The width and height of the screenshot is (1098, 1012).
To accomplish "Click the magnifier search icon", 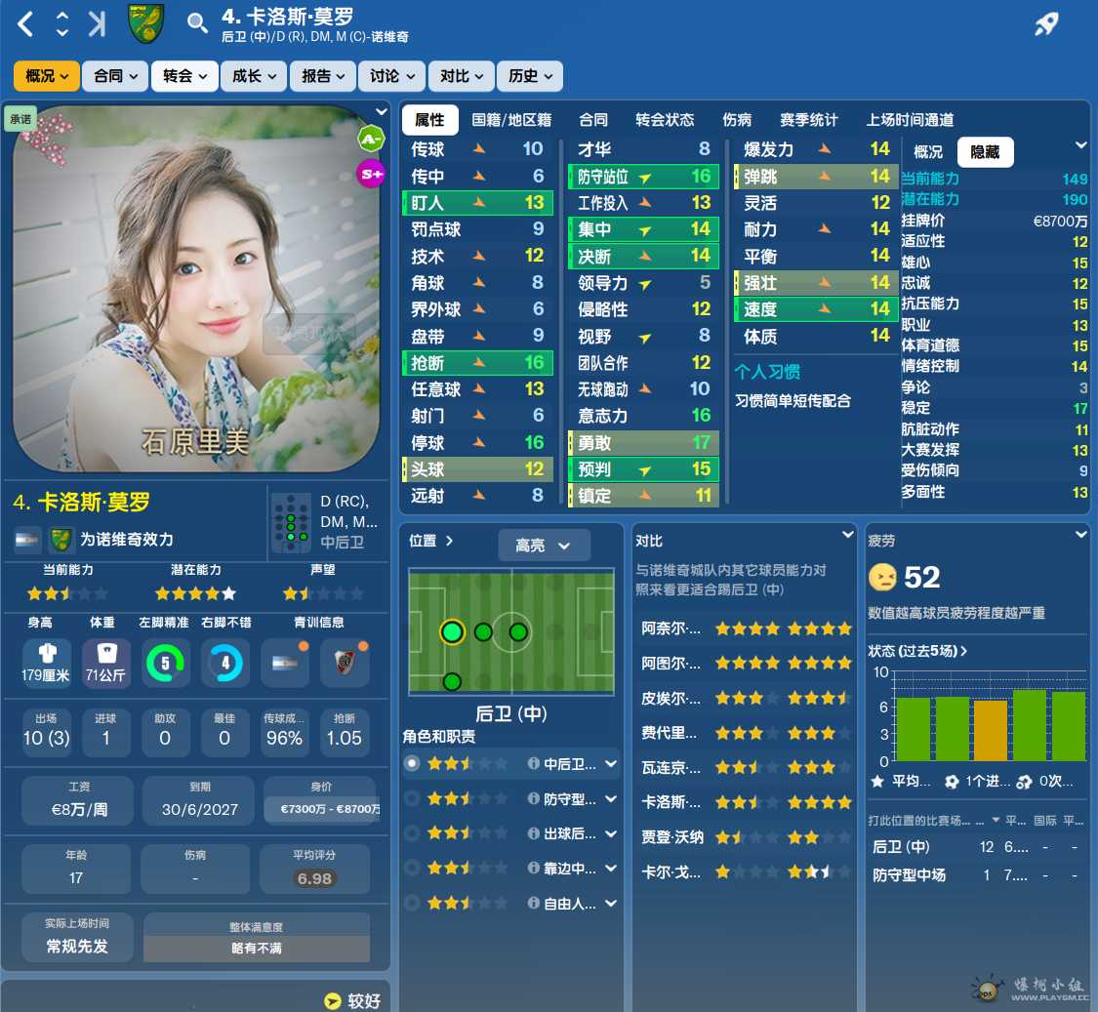I will pyautogui.click(x=197, y=23).
